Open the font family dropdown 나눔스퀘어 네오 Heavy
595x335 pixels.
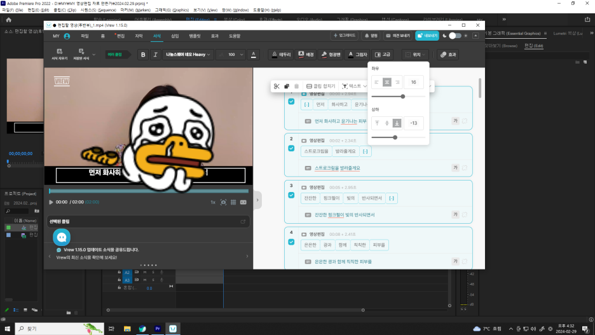[188, 55]
